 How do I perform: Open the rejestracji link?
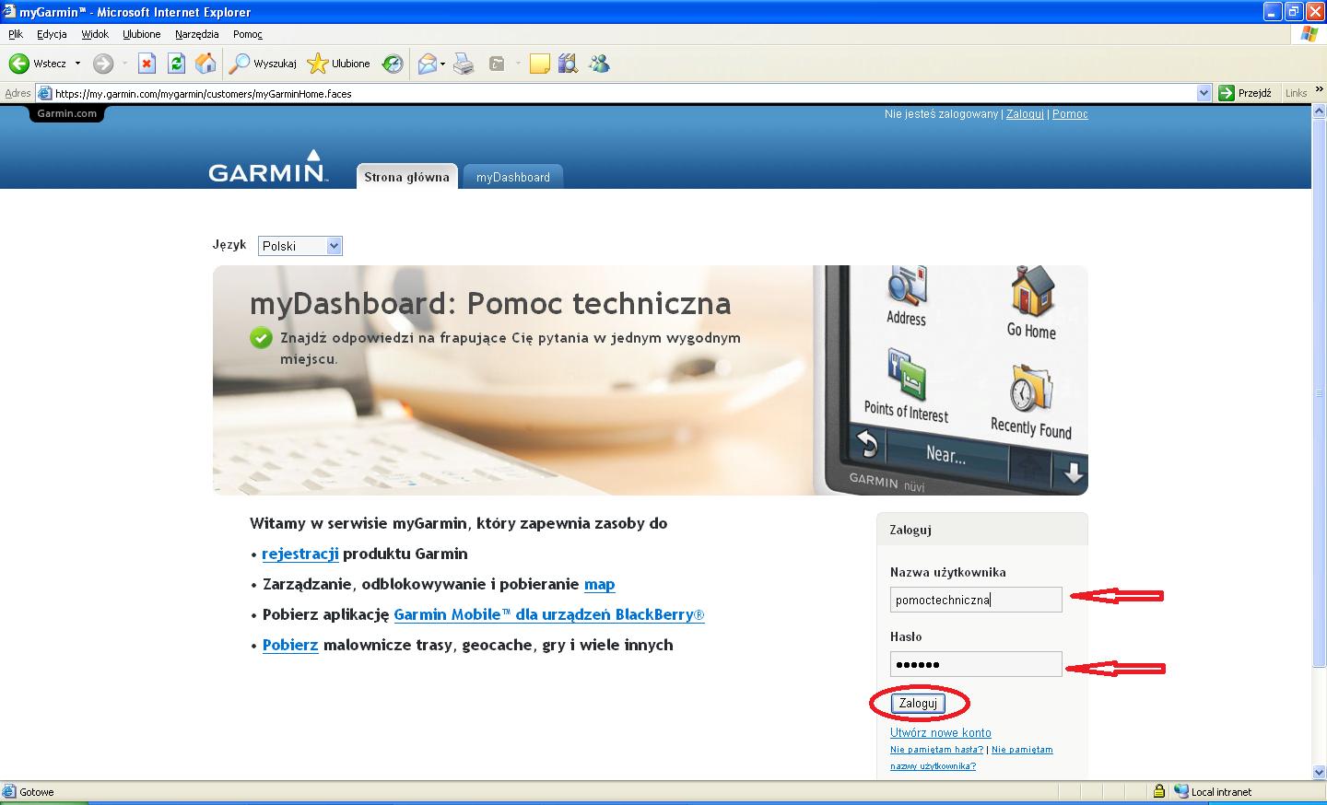tap(300, 554)
